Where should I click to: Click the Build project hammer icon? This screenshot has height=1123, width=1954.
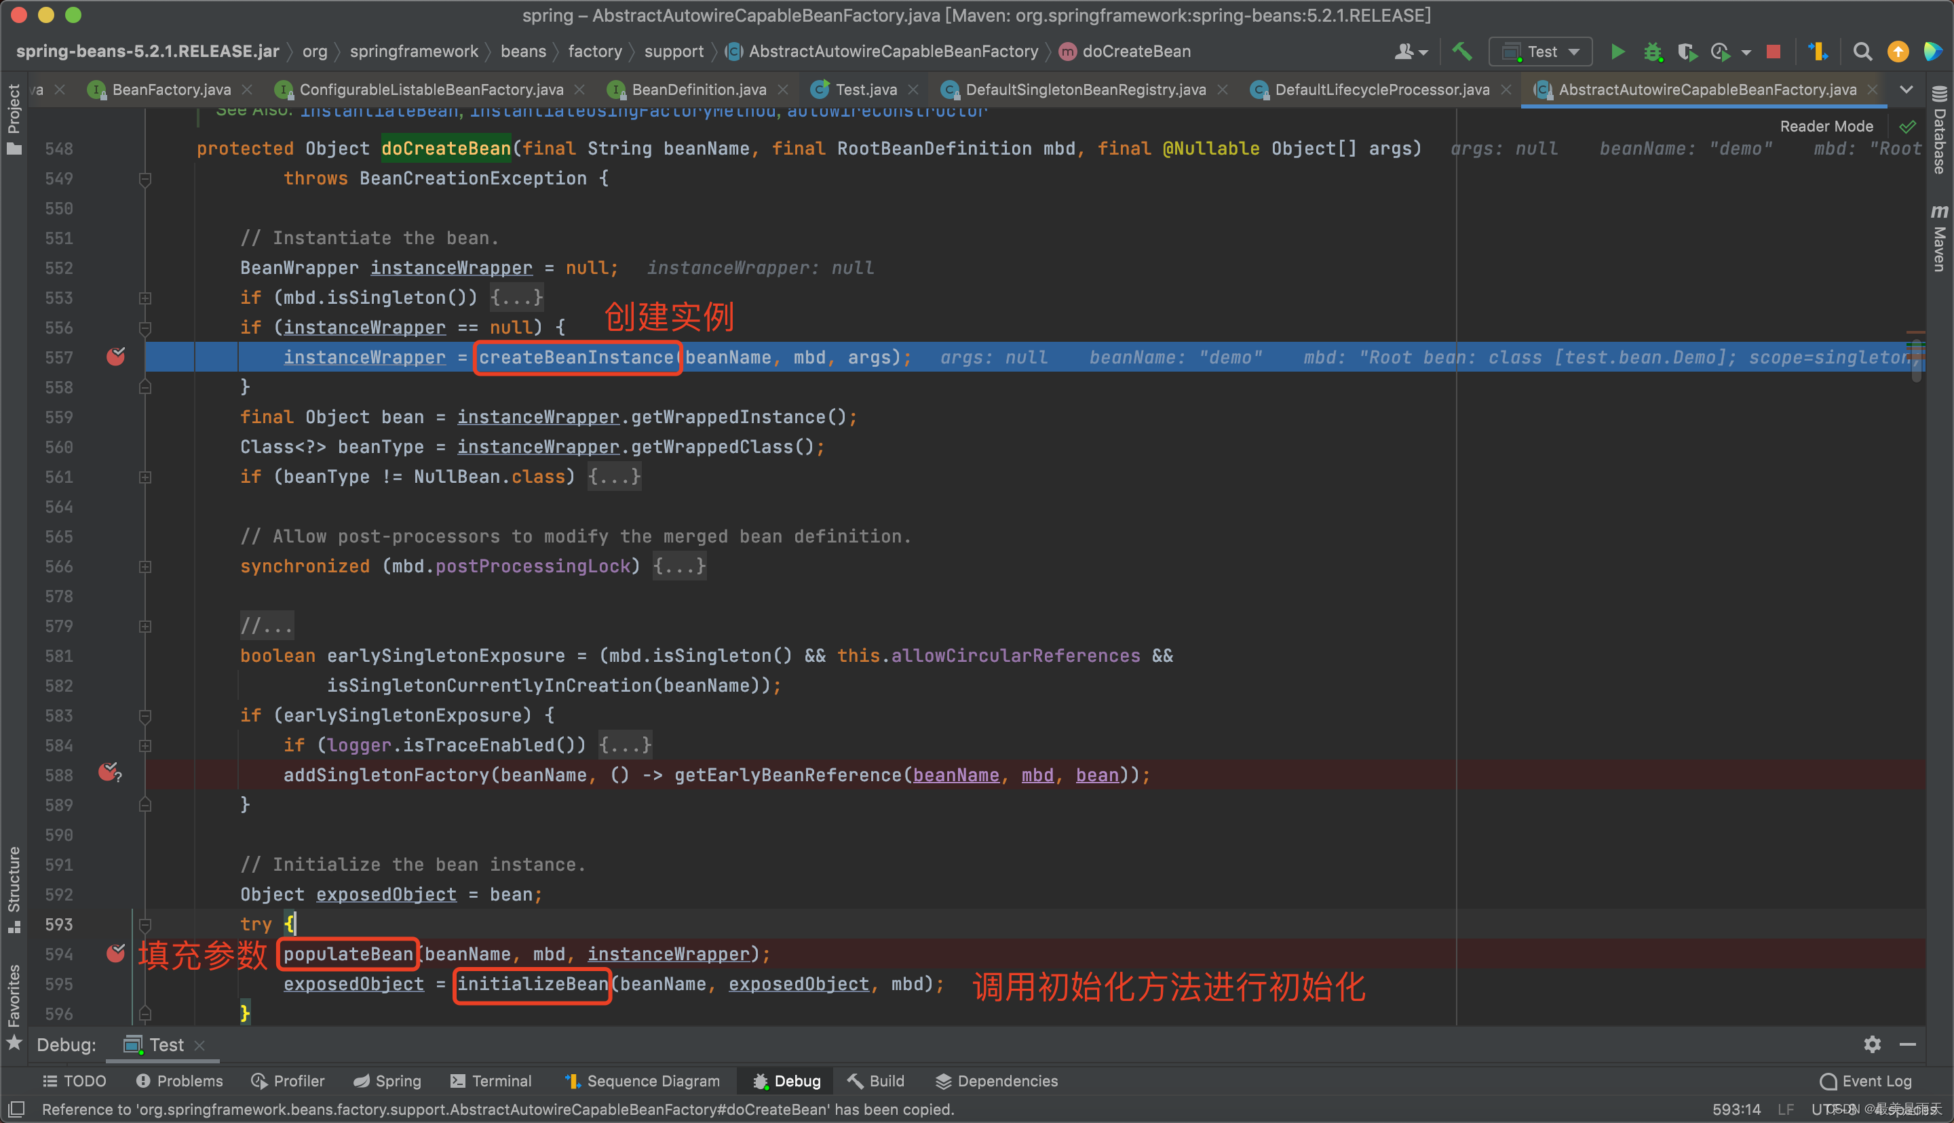1462,52
